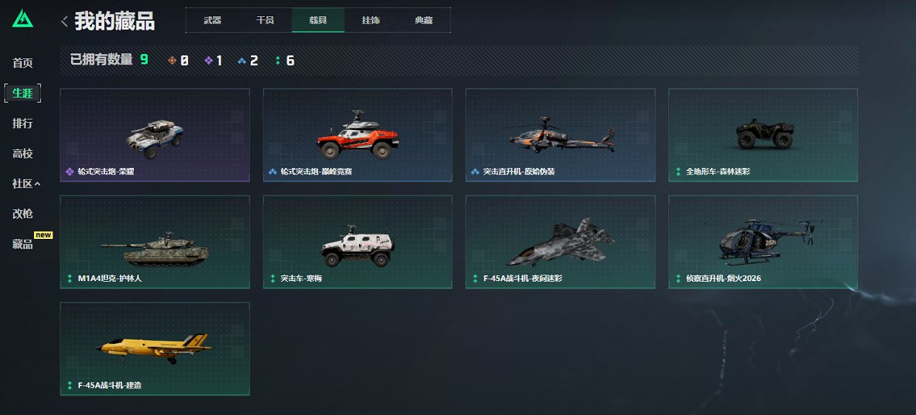Click the purple rarity diamond counter icon

tap(209, 61)
